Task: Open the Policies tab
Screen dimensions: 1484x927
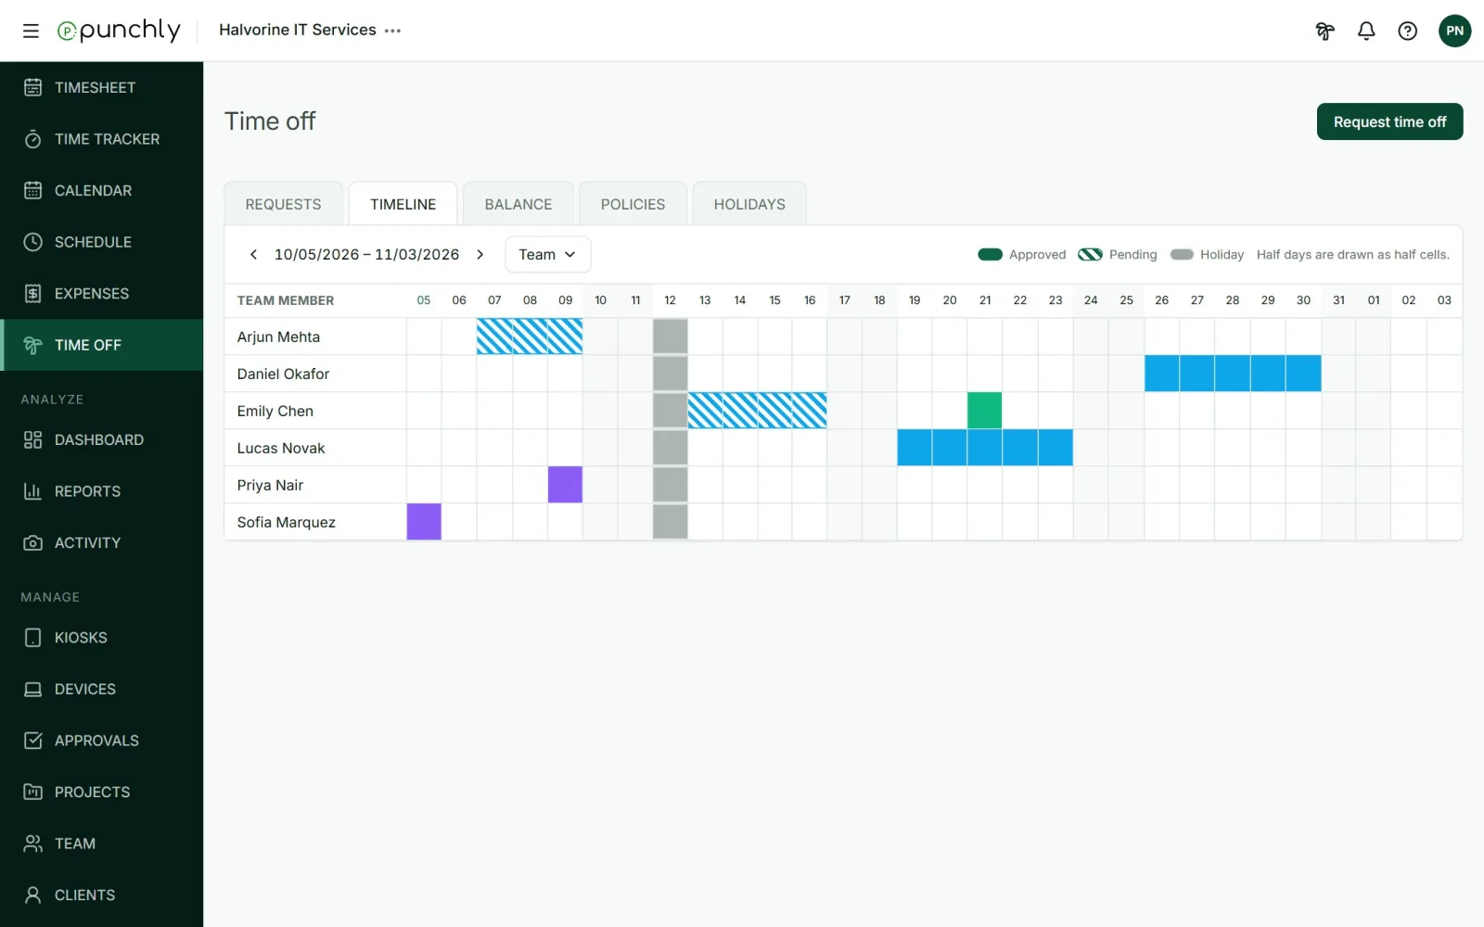Action: click(x=633, y=204)
